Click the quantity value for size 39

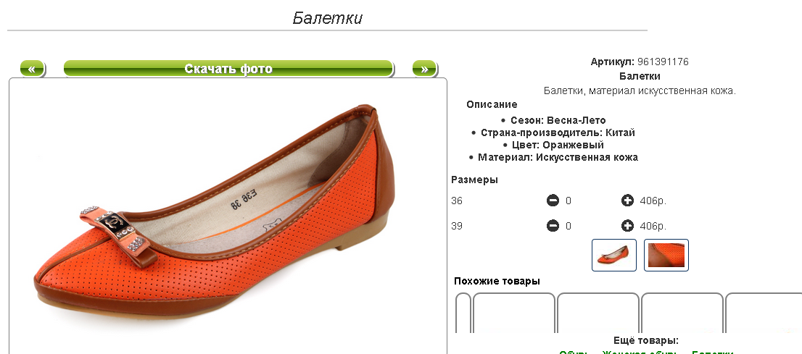tap(569, 226)
